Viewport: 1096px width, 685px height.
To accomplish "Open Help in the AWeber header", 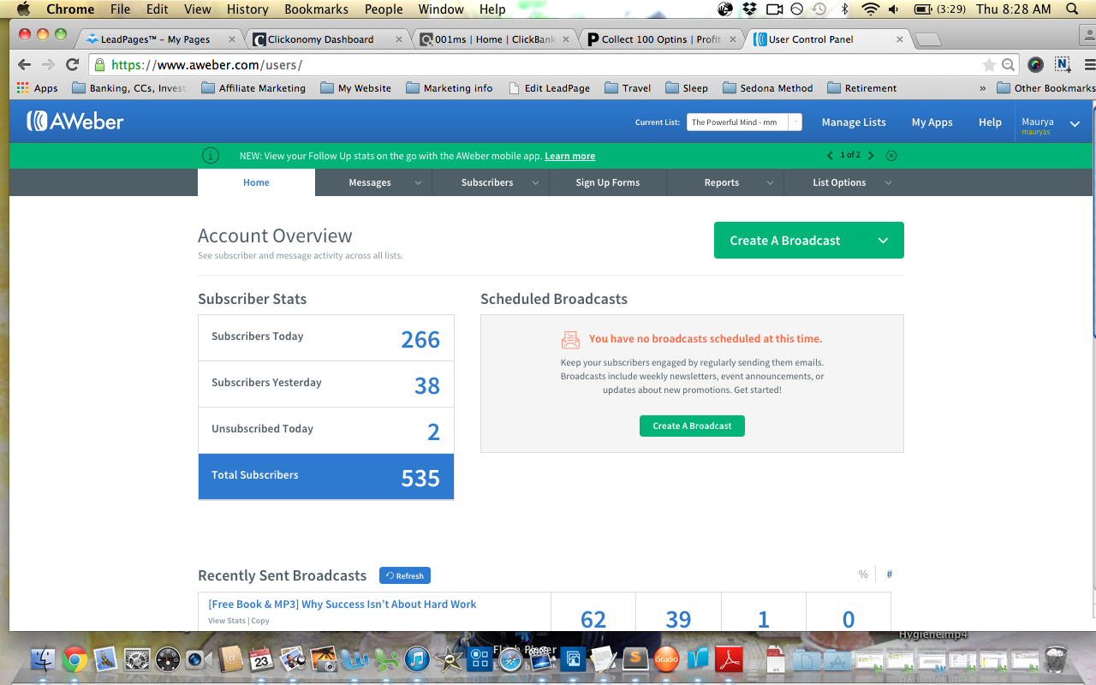I will pos(990,122).
